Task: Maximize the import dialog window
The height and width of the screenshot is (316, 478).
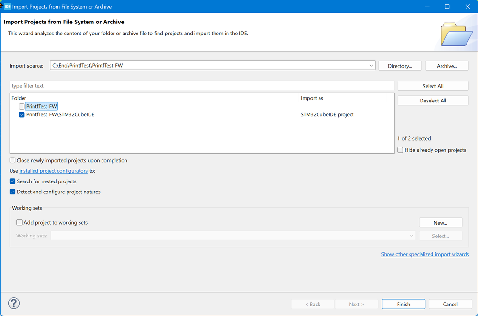Action: click(447, 6)
